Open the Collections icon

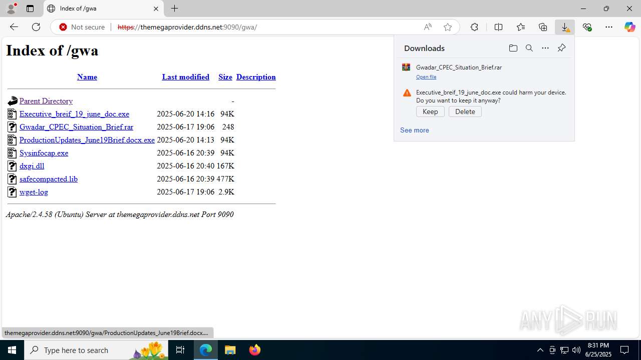(x=543, y=27)
